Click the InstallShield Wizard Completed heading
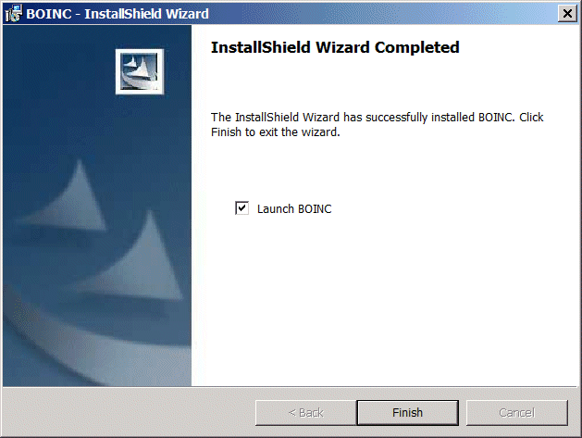Screen dimensions: 582x438 coord(335,47)
